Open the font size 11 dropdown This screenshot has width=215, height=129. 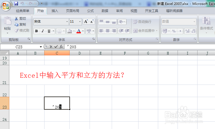point(80,22)
